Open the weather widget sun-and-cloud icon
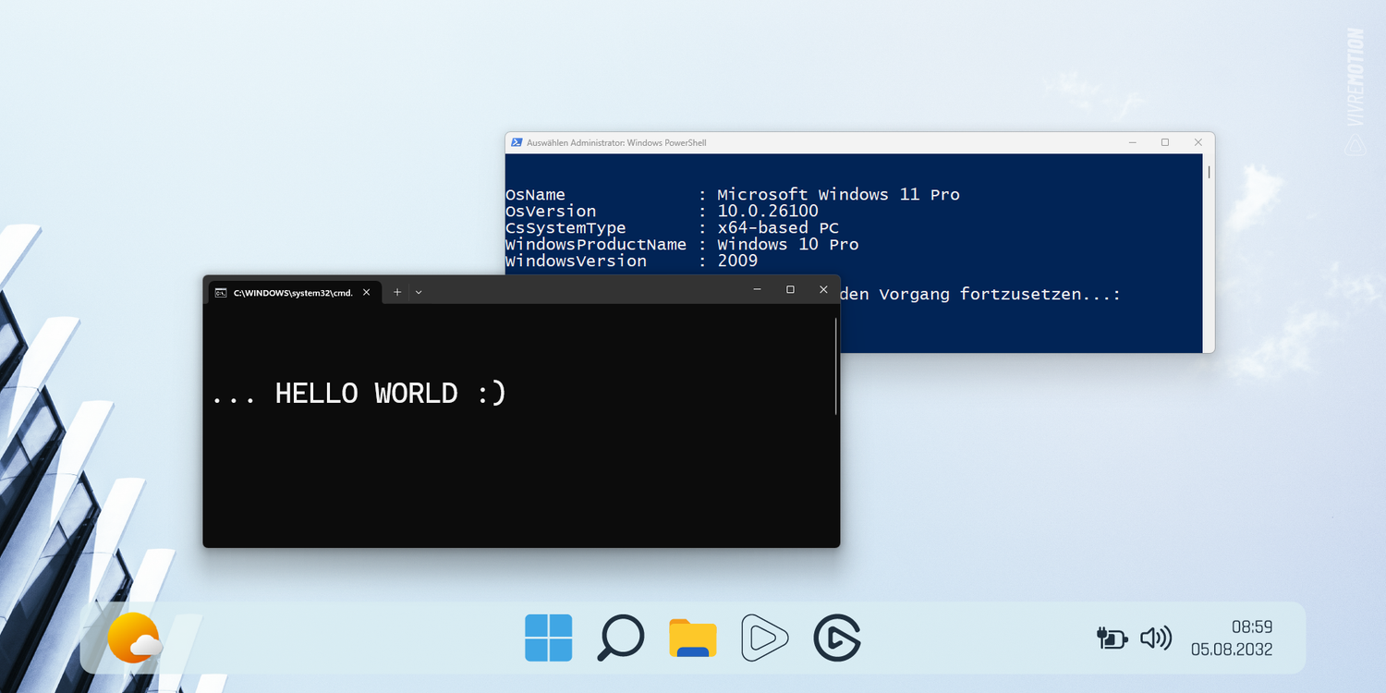This screenshot has width=1386, height=693. [134, 638]
